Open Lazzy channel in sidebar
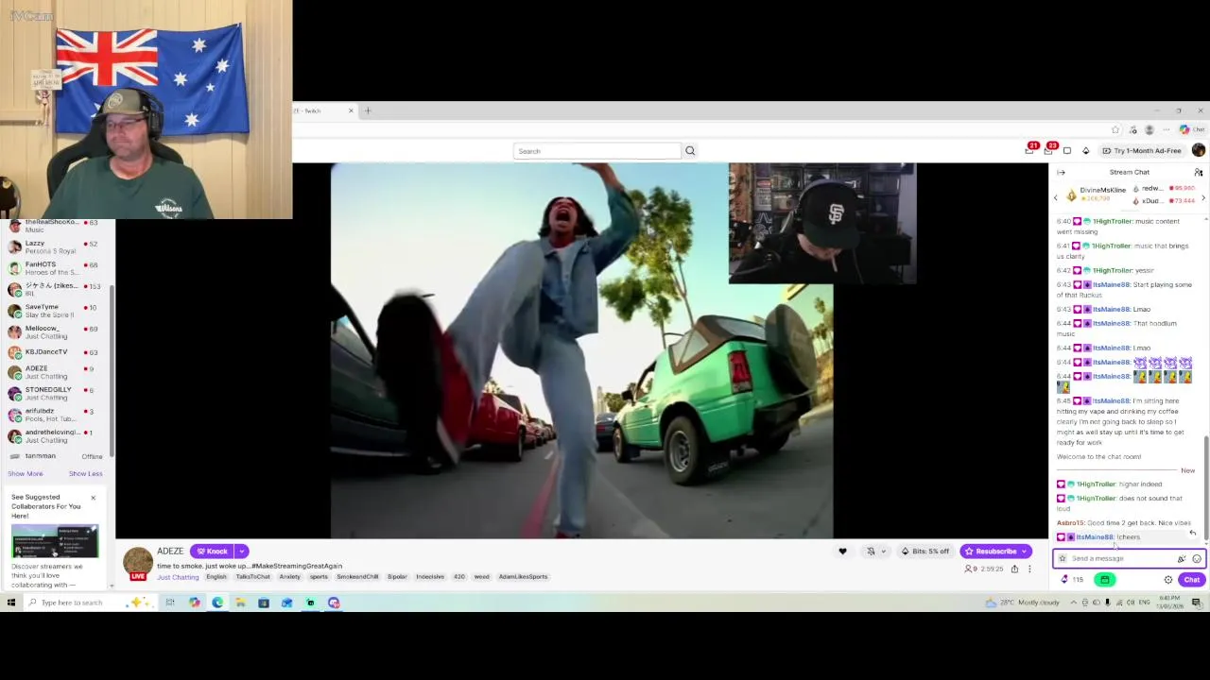The height and width of the screenshot is (680, 1210). (x=55, y=246)
